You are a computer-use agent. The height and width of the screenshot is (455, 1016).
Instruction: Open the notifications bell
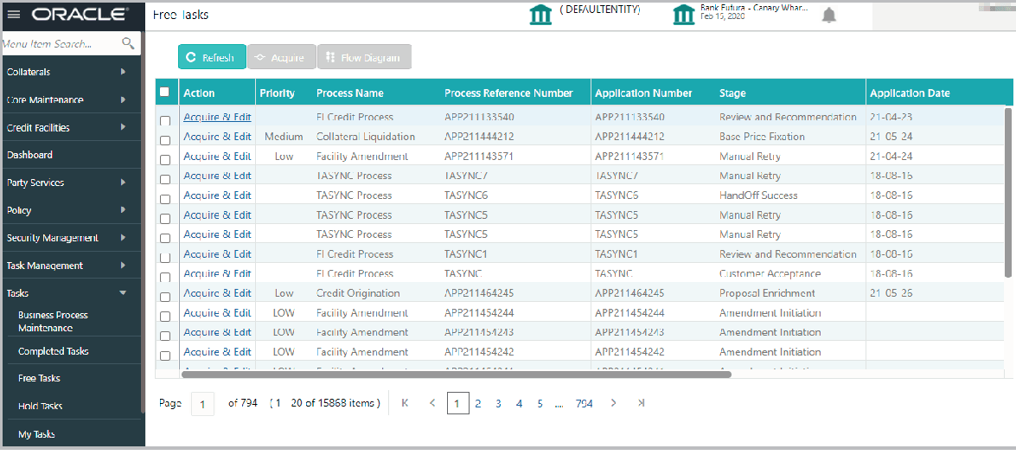click(828, 16)
